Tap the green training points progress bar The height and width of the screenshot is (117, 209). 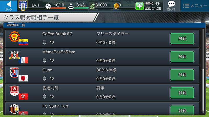pyautogui.click(x=81, y=8)
